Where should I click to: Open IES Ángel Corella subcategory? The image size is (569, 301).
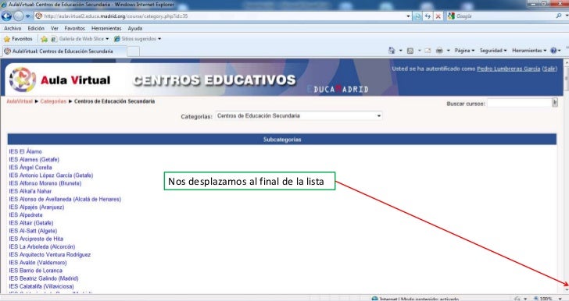coord(30,168)
